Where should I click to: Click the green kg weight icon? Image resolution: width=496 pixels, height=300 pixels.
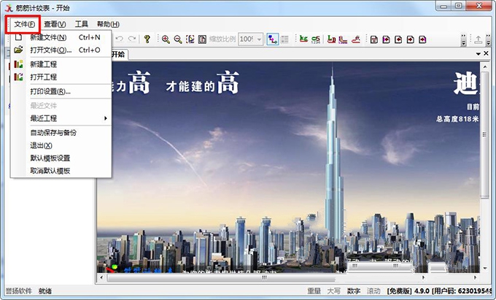[x=303, y=39]
